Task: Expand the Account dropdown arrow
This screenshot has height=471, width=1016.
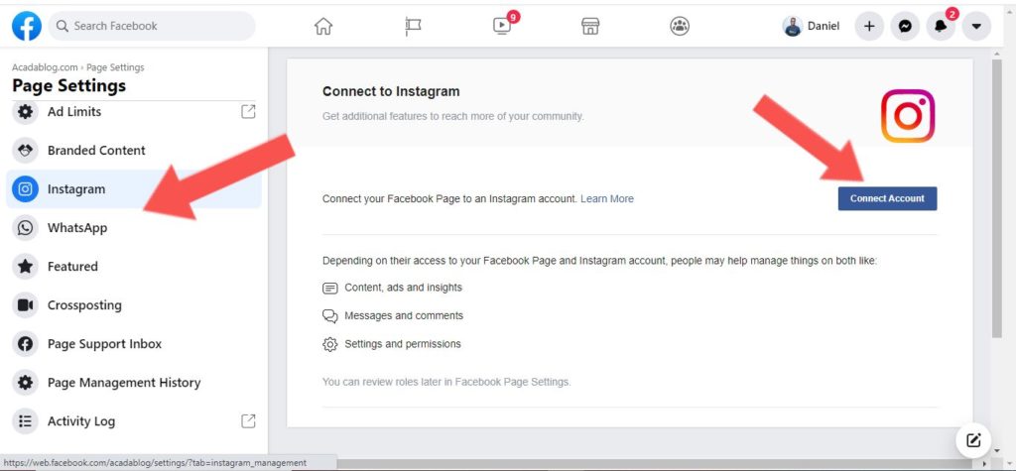Action: coord(976,26)
